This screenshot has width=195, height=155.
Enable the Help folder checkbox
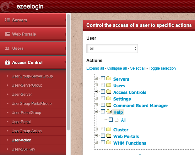[103, 112]
